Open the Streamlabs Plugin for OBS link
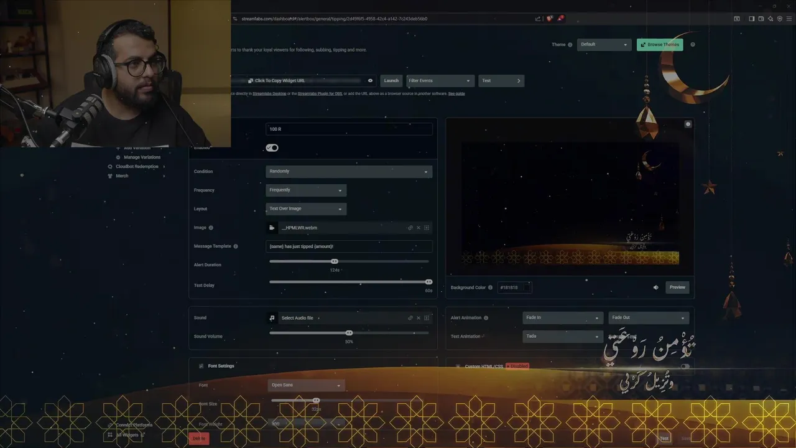Screen dimensions: 796x448 (320, 94)
